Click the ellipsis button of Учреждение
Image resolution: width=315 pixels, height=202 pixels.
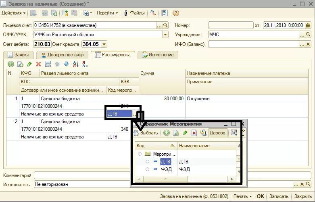[x=302, y=35]
